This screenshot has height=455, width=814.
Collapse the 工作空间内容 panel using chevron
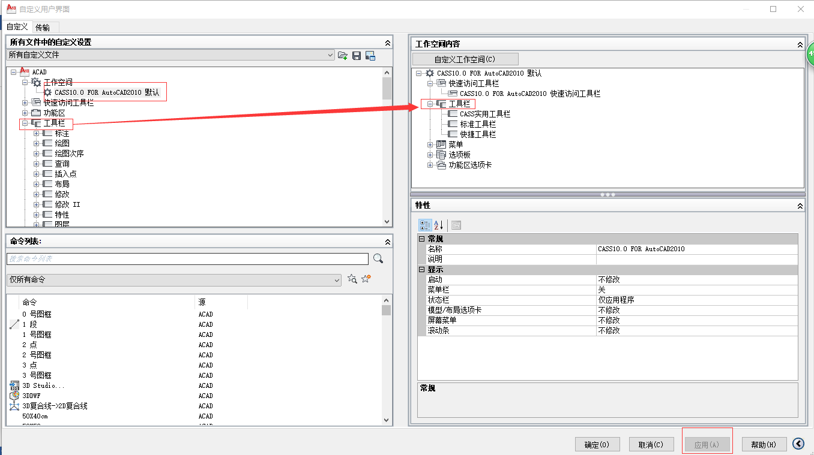pyautogui.click(x=800, y=44)
